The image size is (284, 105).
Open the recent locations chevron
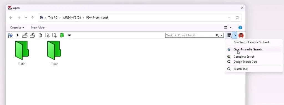click(x=26, y=17)
